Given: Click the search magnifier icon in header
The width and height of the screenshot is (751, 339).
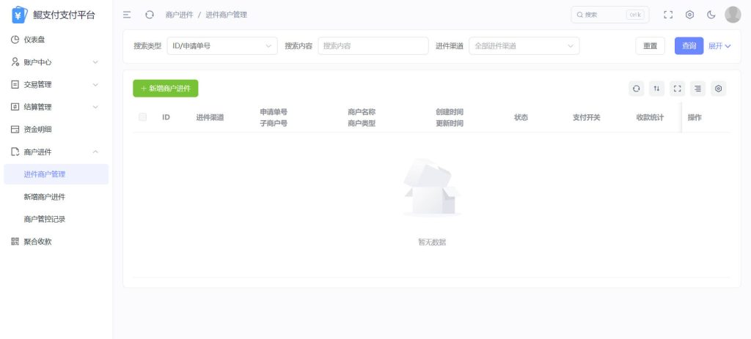Looking at the screenshot, I should tap(580, 15).
